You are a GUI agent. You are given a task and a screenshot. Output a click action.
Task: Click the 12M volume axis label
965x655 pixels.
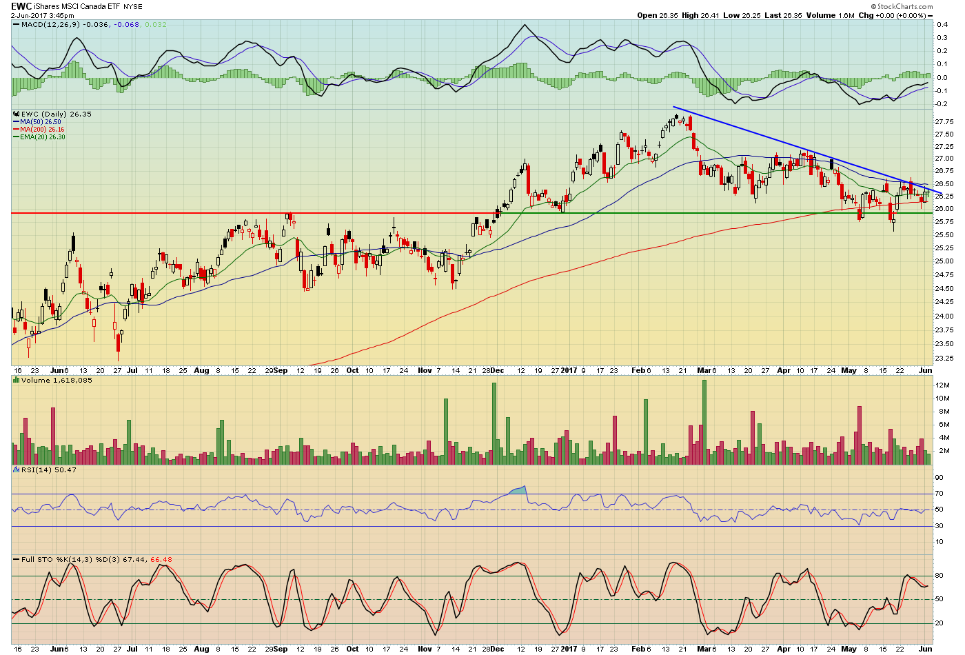click(x=943, y=385)
